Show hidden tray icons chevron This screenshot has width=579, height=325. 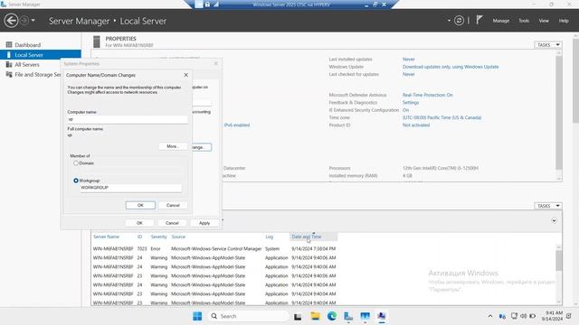tap(490, 316)
